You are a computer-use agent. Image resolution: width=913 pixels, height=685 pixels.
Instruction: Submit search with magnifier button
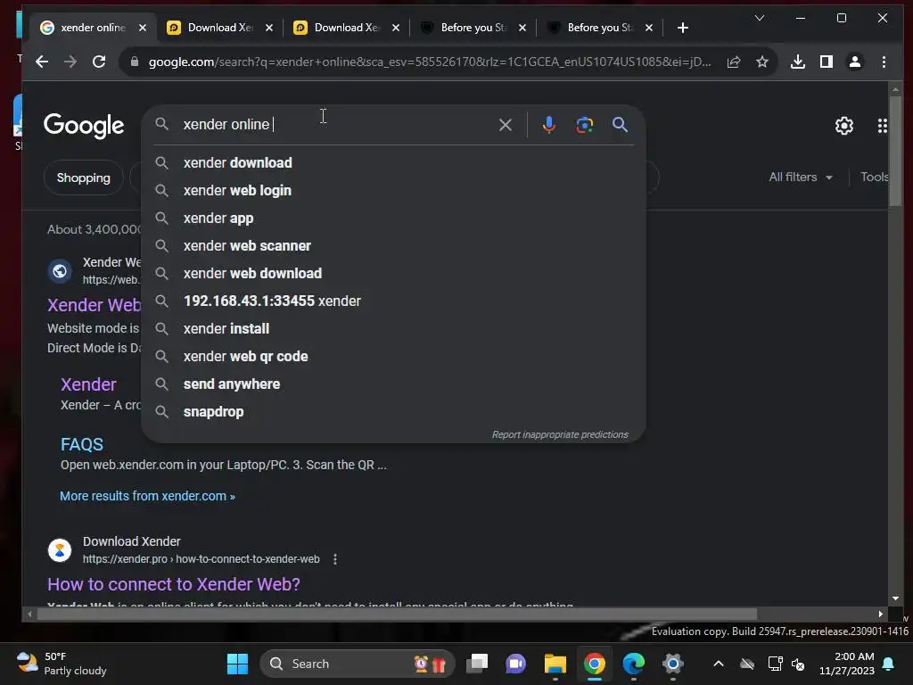click(x=621, y=125)
